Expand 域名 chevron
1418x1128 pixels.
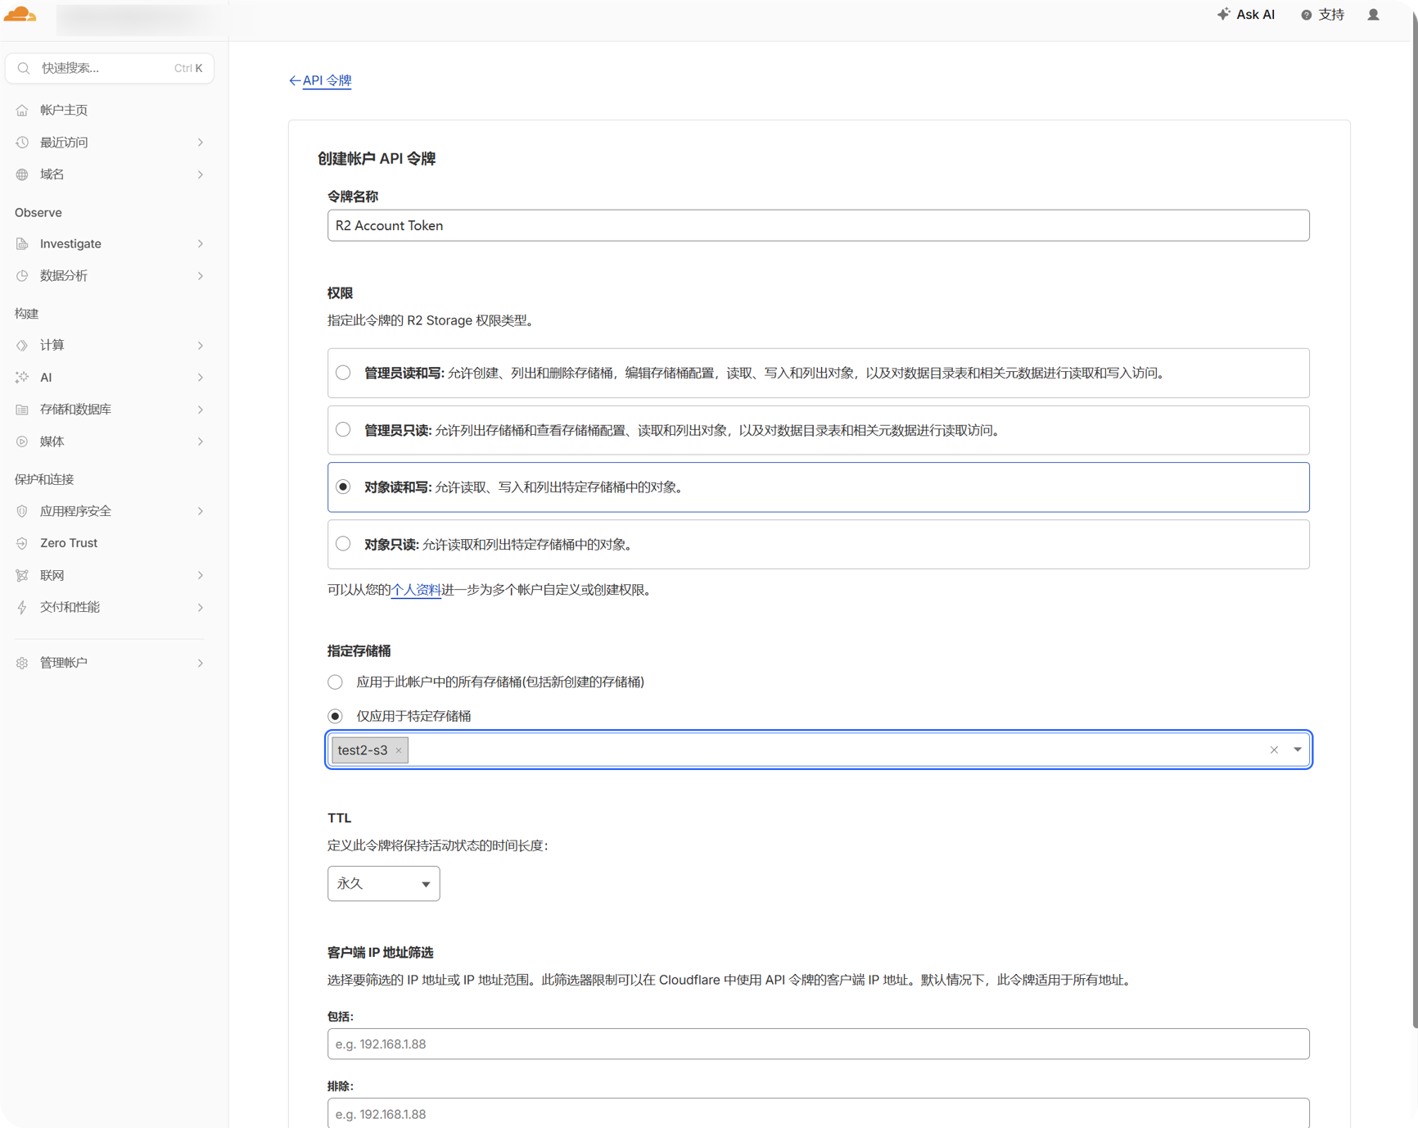(201, 174)
